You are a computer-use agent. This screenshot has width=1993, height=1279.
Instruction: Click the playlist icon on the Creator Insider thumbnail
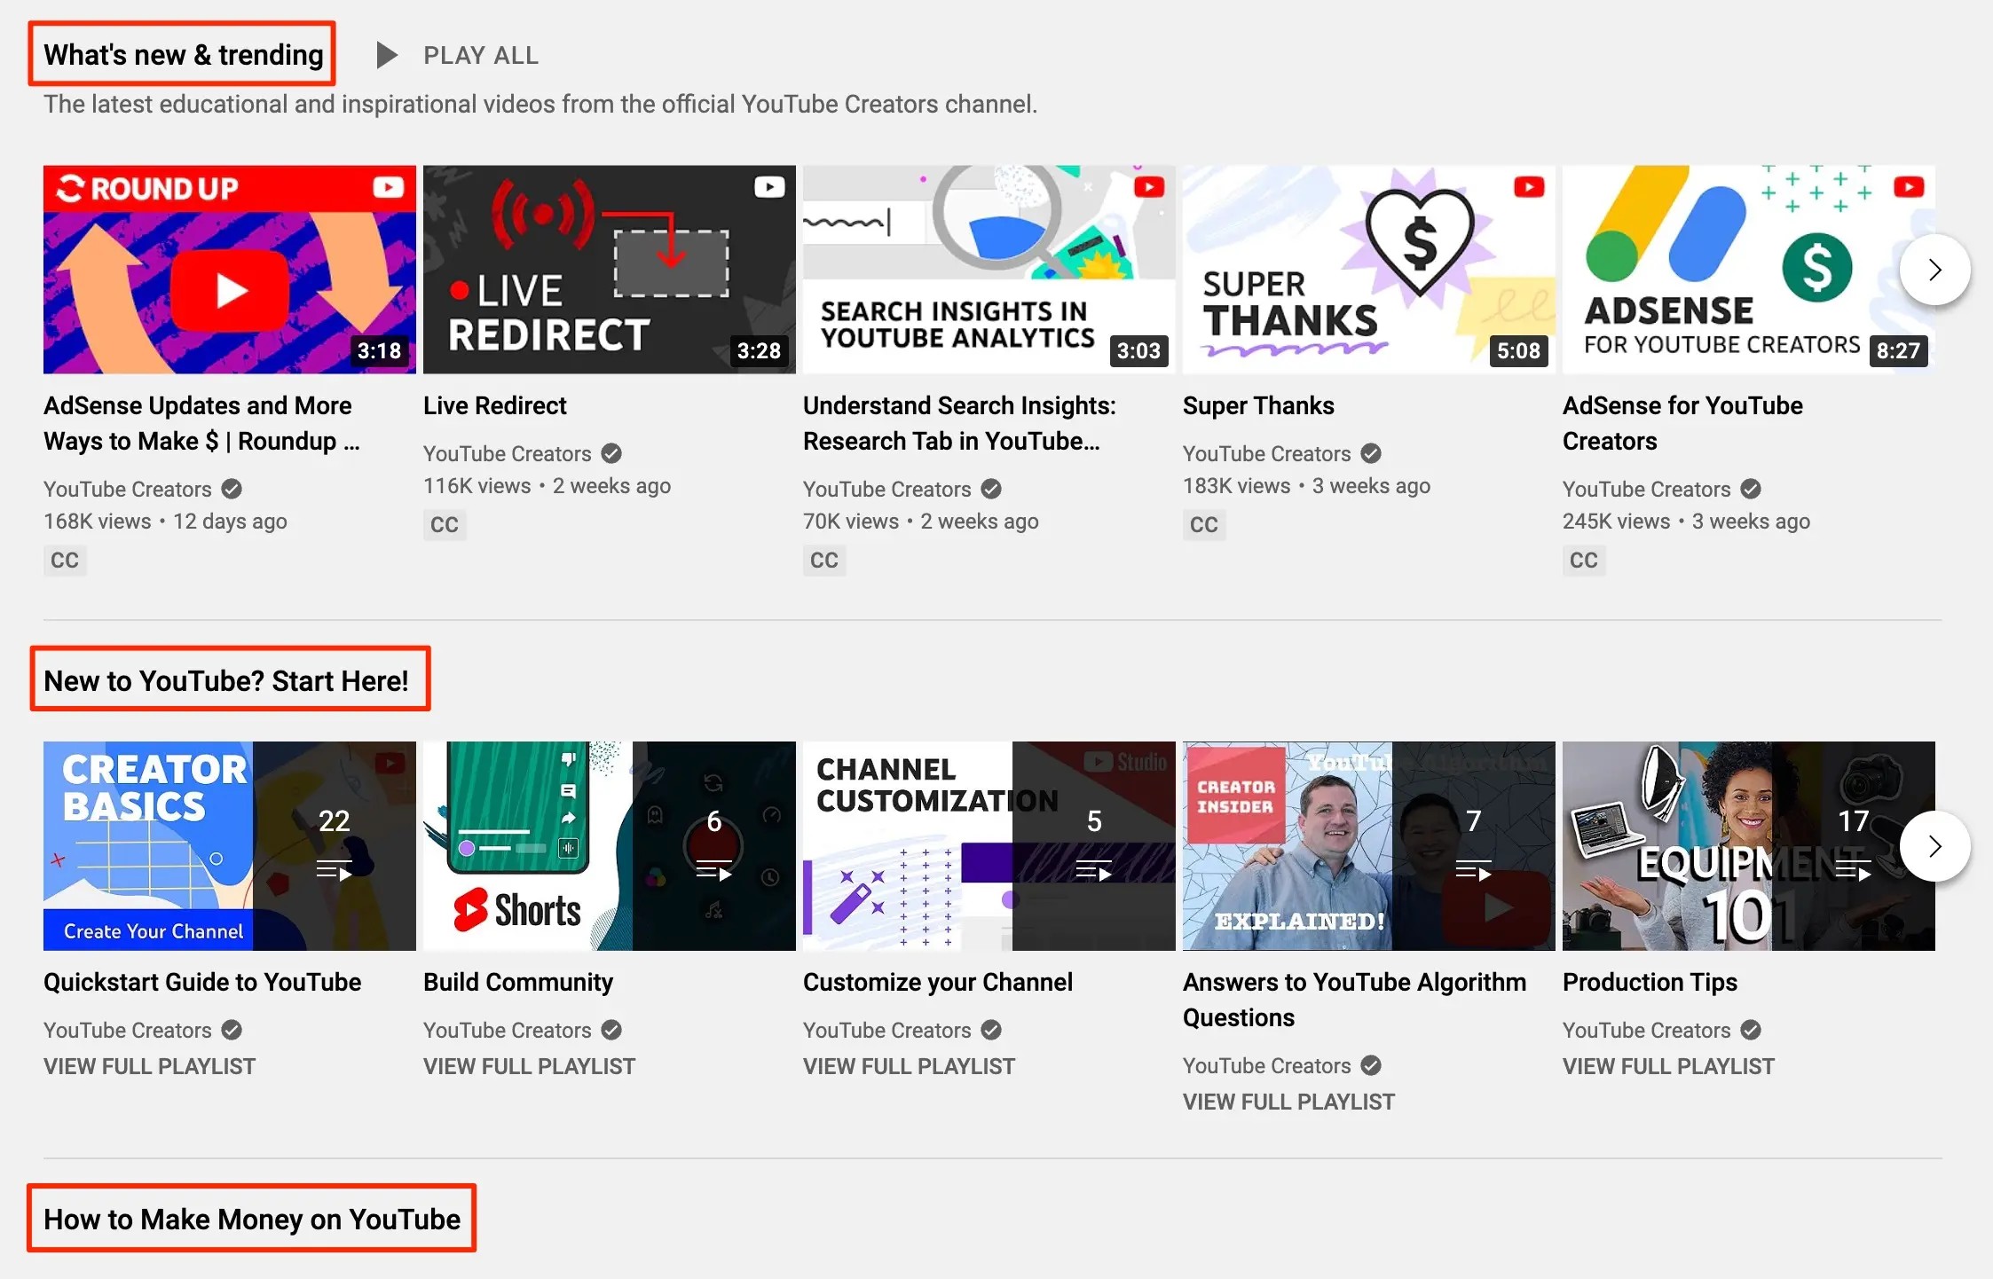tap(1474, 871)
